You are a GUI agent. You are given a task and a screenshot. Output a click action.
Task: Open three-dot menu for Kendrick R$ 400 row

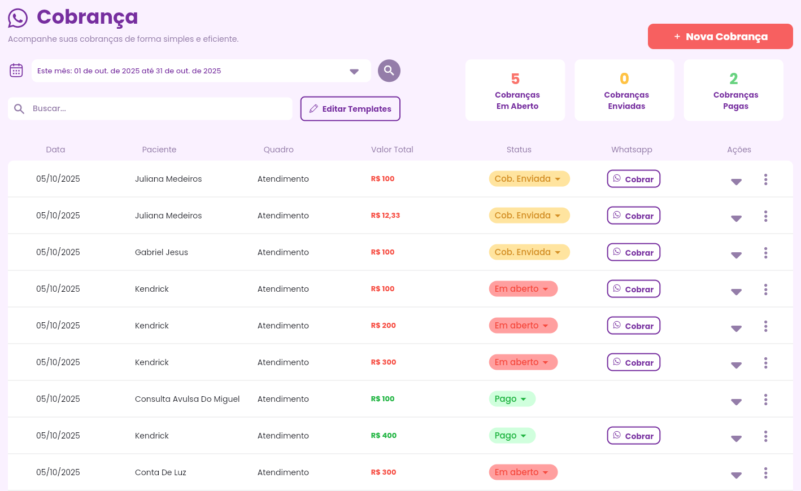(765, 436)
